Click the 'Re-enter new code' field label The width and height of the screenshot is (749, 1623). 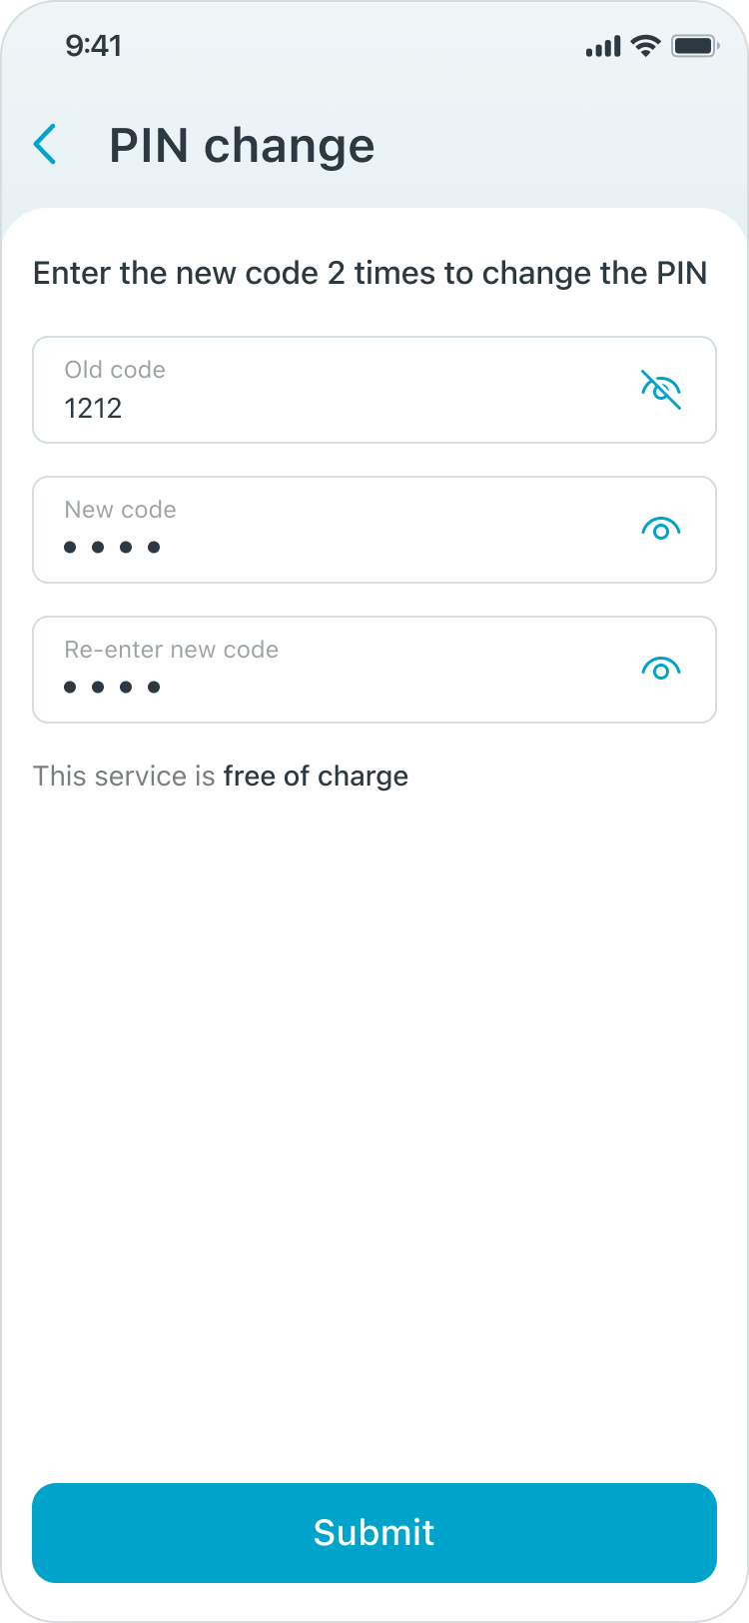[x=171, y=650]
